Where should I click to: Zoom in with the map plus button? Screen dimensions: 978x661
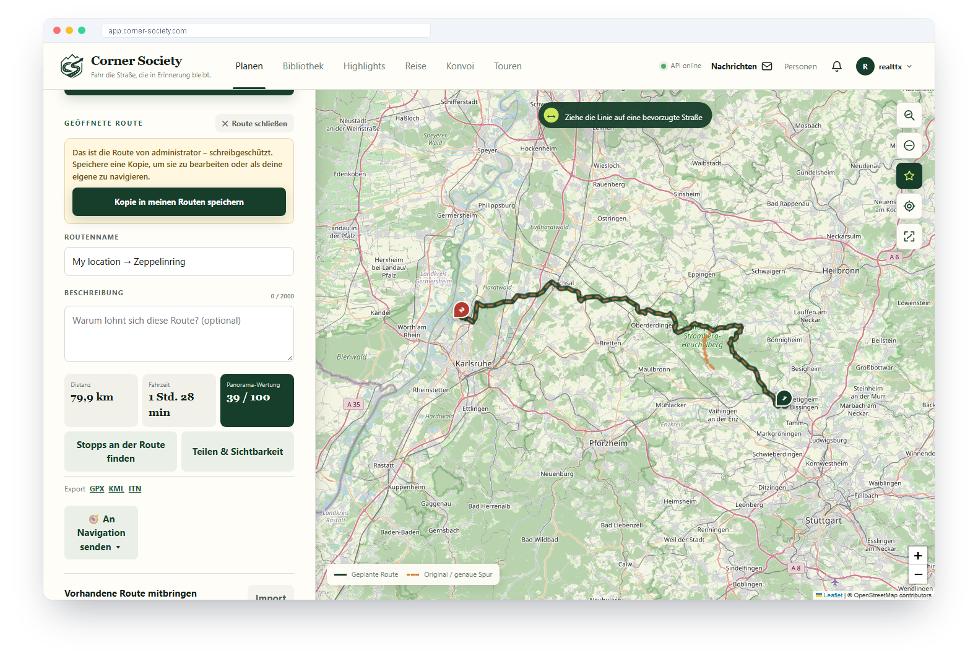[918, 556]
